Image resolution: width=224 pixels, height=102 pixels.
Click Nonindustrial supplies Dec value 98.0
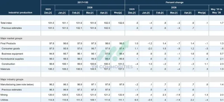click(52, 59)
